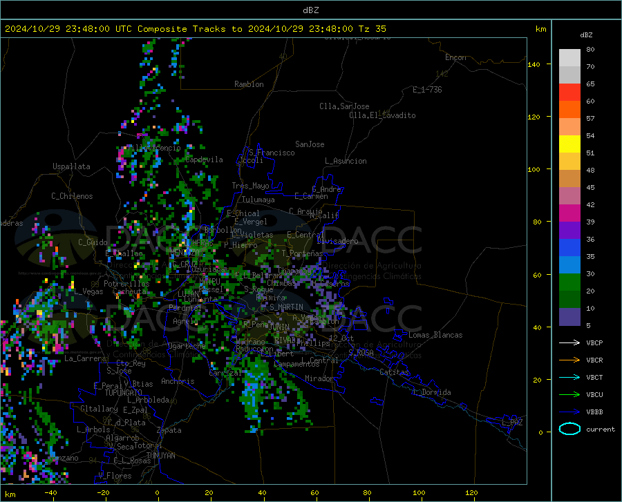The image size is (622, 502).
Task: Click the '-40' tick on bottom axis
Action: point(50,492)
